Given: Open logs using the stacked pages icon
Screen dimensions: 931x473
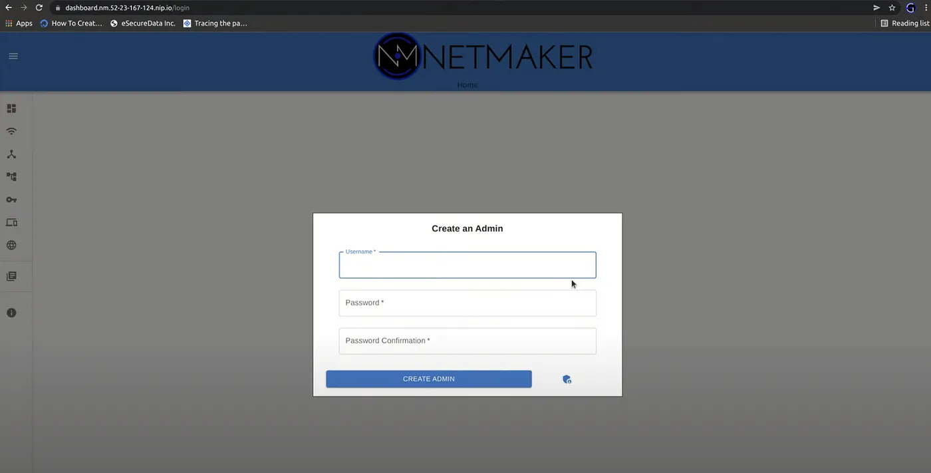Looking at the screenshot, I should pos(11,275).
